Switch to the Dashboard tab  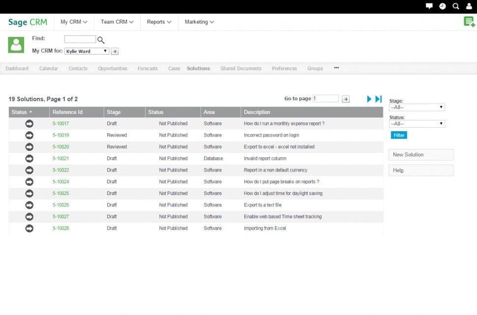(17, 68)
